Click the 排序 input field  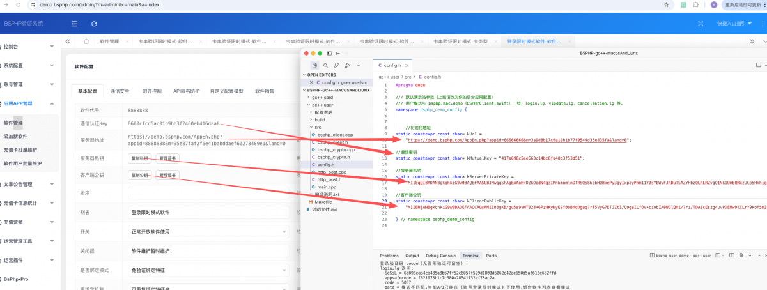tap(209, 193)
